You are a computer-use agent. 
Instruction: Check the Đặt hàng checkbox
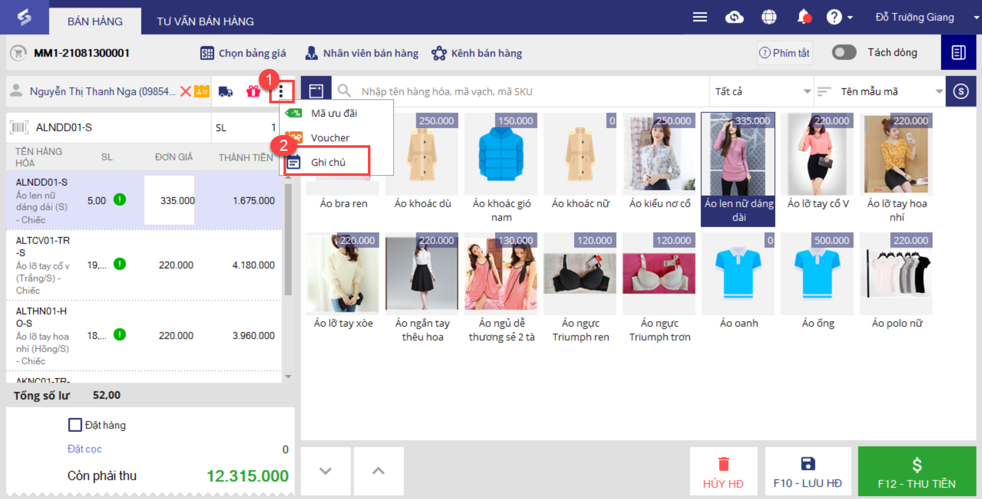point(75,425)
